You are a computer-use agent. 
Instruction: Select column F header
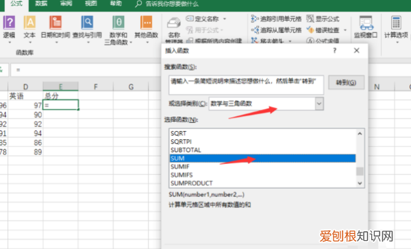pos(96,86)
